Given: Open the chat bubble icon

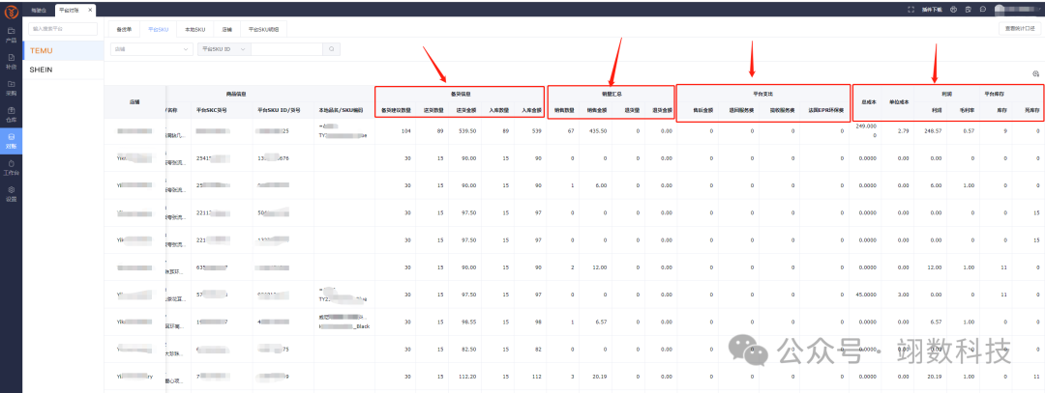Looking at the screenshot, I should tap(983, 10).
